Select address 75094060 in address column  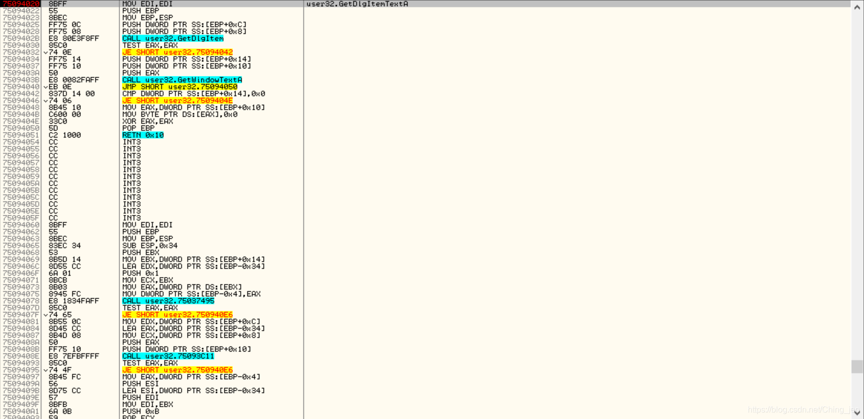click(21, 225)
